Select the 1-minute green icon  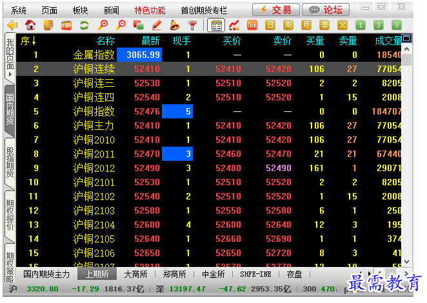point(361,25)
